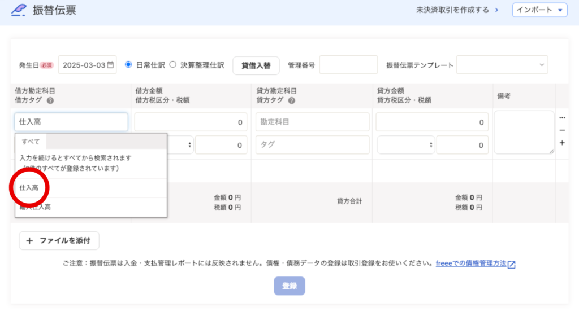The width and height of the screenshot is (579, 325).
Task: Open the calendar picker on 発生日 field
Action: point(111,65)
